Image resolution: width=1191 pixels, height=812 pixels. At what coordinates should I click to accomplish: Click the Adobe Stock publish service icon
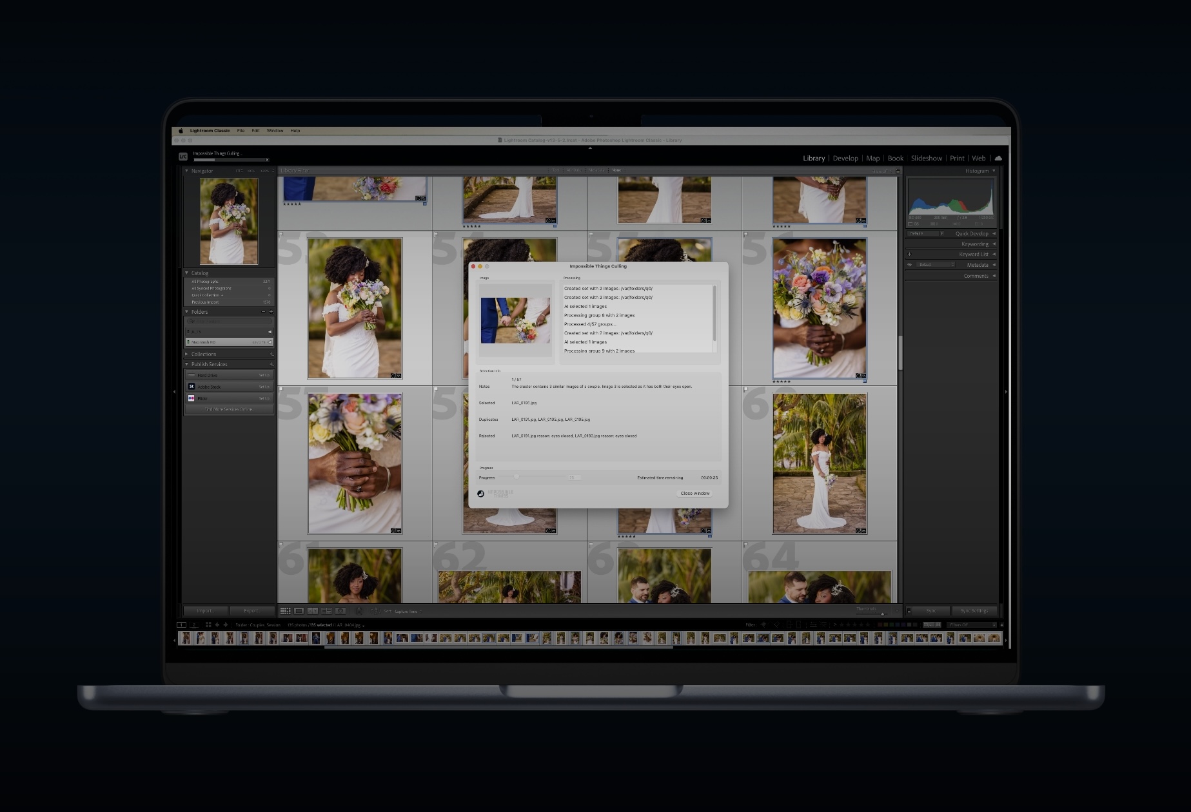tap(192, 387)
